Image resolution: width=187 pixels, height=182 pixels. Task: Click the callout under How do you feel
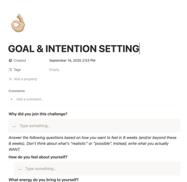point(97,168)
